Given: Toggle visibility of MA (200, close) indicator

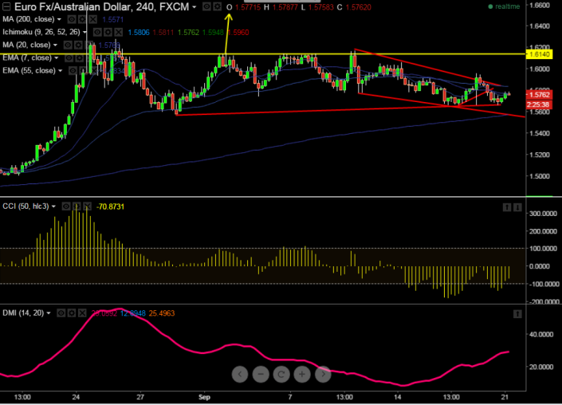Looking at the screenshot, I should click(72, 19).
